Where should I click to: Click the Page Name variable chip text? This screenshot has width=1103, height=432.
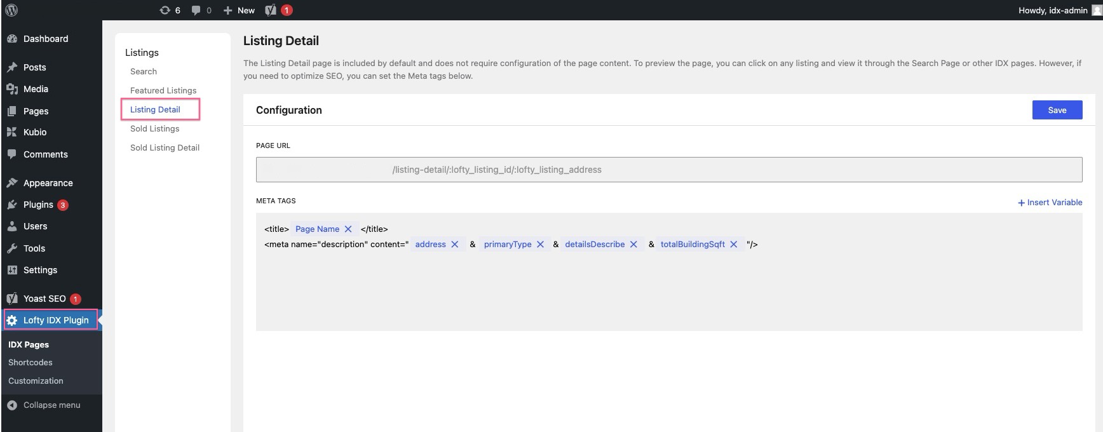pyautogui.click(x=318, y=229)
